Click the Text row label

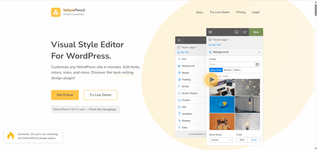tap(184, 59)
